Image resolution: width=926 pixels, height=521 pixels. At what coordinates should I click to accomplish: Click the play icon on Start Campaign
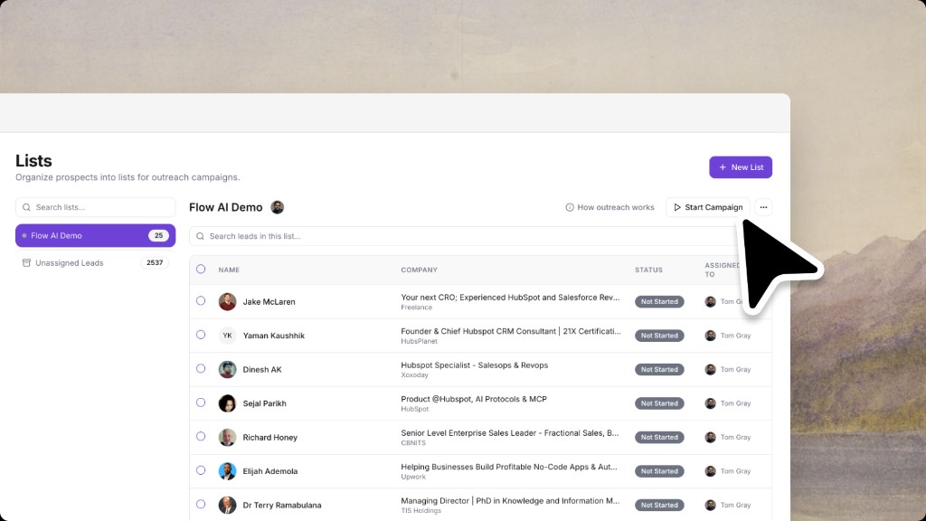(x=677, y=207)
